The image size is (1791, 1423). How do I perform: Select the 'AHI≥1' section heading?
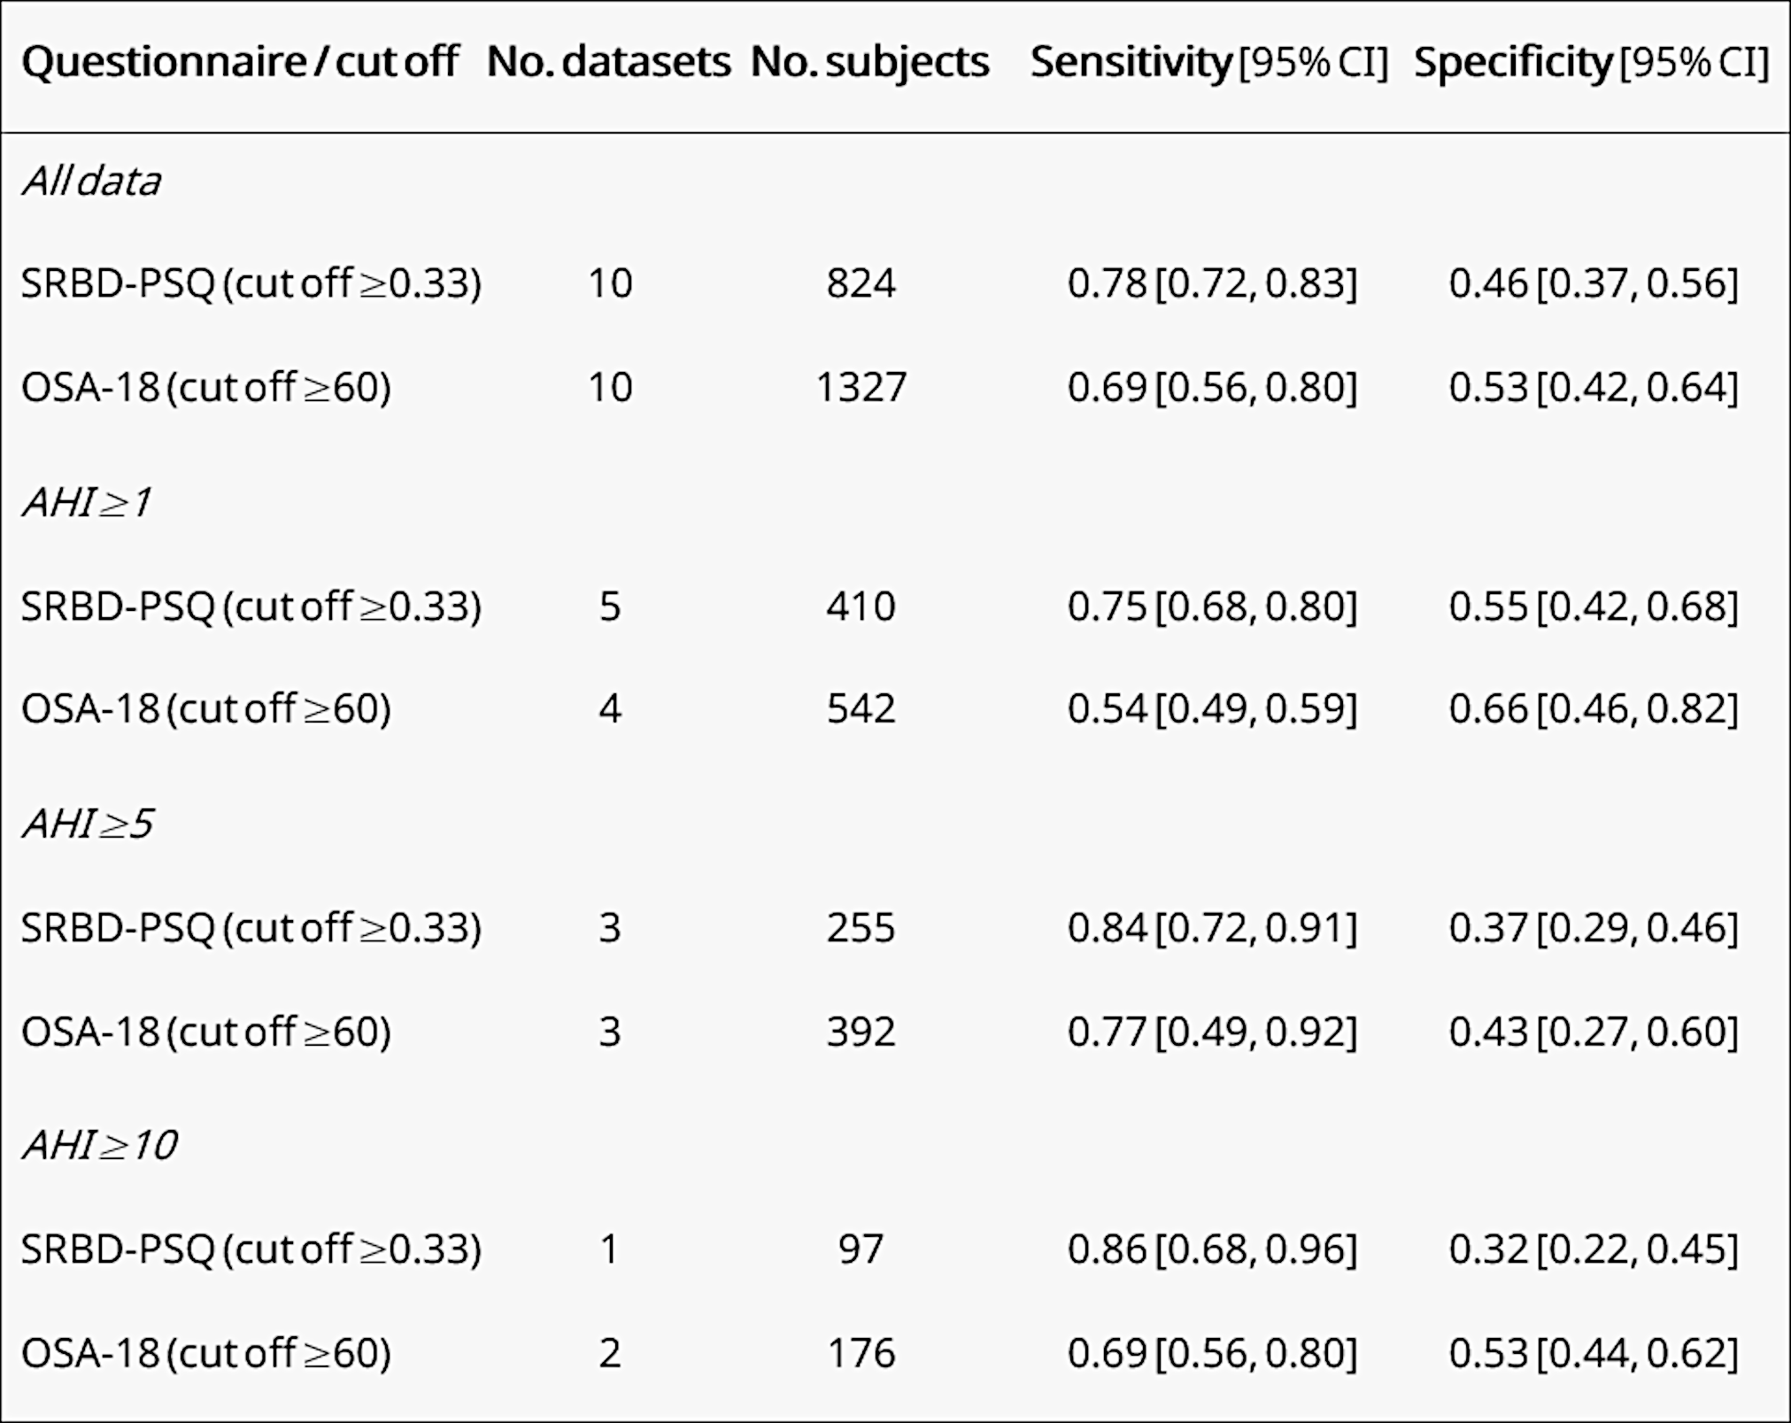(x=87, y=503)
